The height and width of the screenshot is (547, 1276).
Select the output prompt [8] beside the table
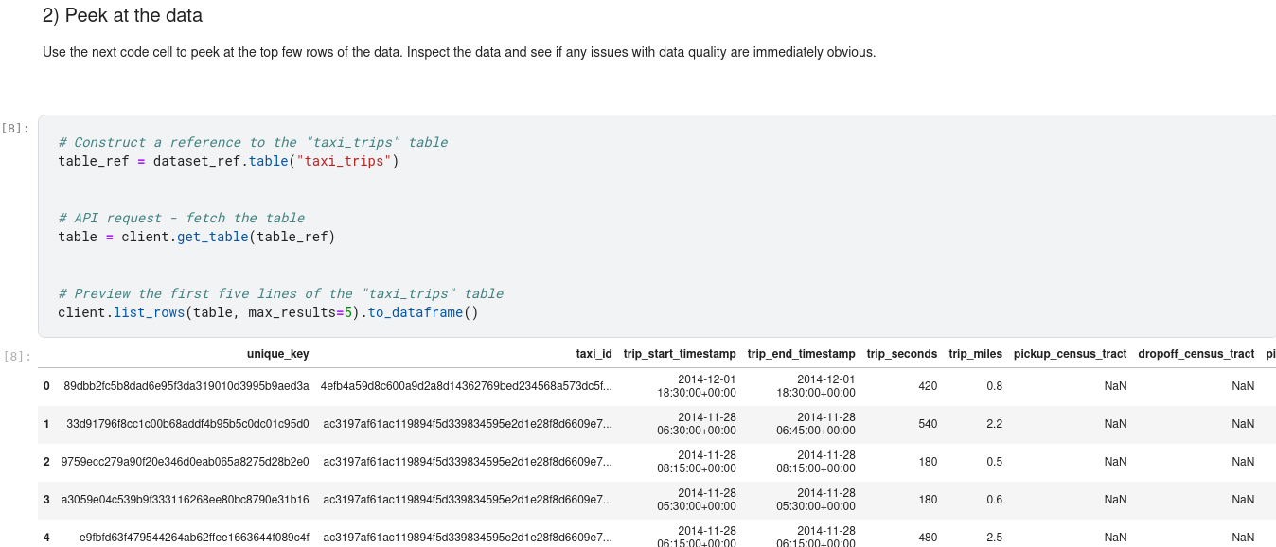click(x=15, y=357)
